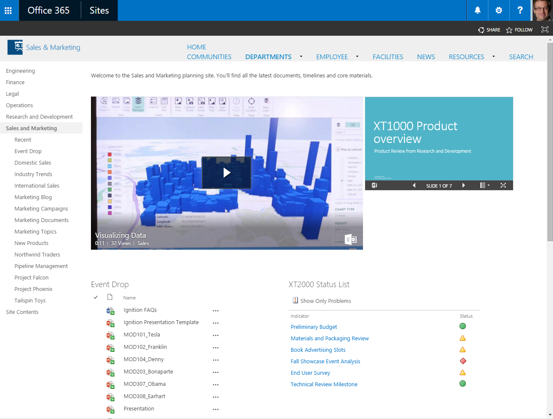Open the settings gear menu
Viewport: 553px width, 419px height.
coord(499,11)
